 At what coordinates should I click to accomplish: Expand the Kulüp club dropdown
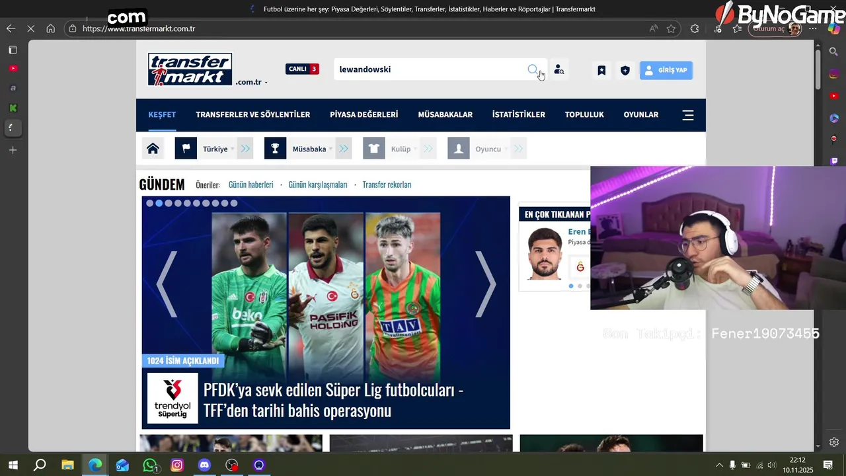point(401,149)
